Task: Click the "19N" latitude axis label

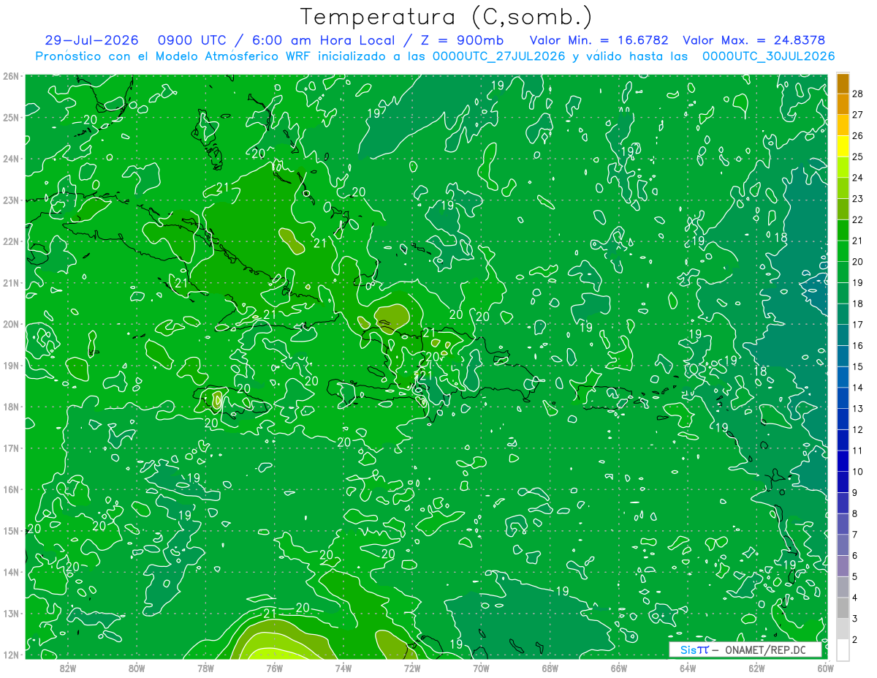Action: click(11, 365)
